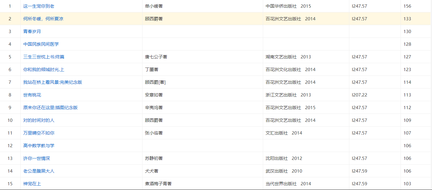Click borrow count 127
The width and height of the screenshot is (432, 190).
tap(407, 57)
